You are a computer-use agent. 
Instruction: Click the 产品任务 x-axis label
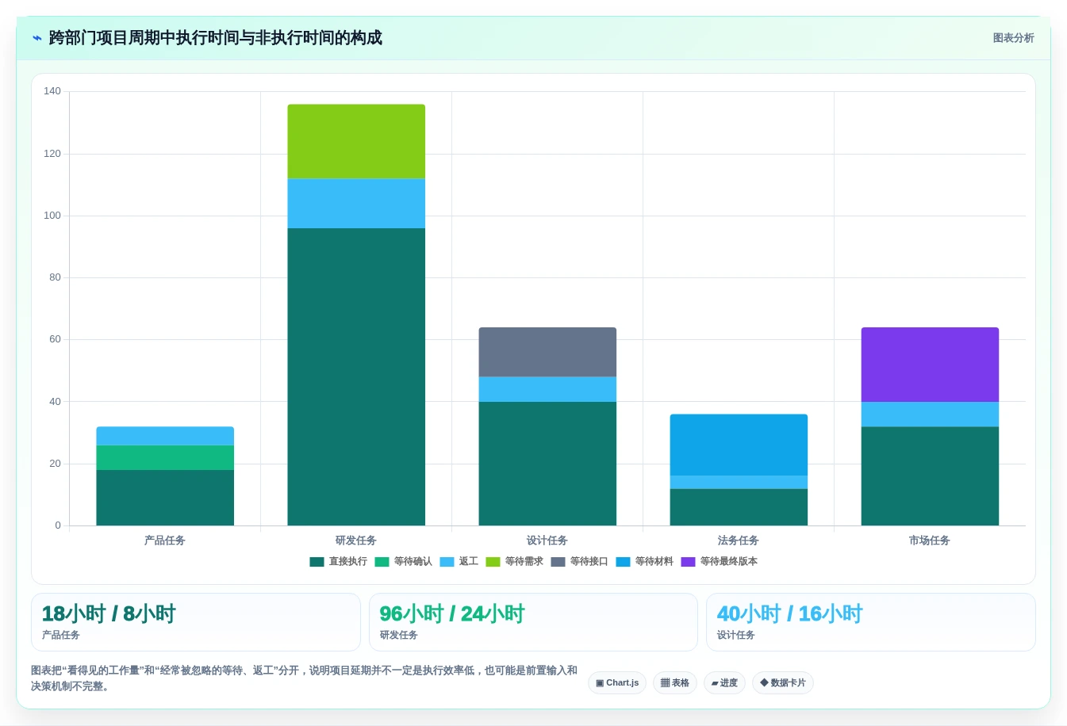165,541
